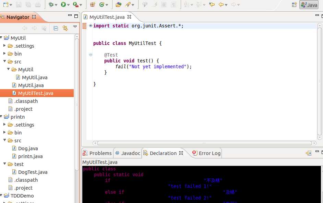Image resolution: width=323 pixels, height=203 pixels.
Task: Collapse the TDDDemo project node
Action: tap(1, 195)
